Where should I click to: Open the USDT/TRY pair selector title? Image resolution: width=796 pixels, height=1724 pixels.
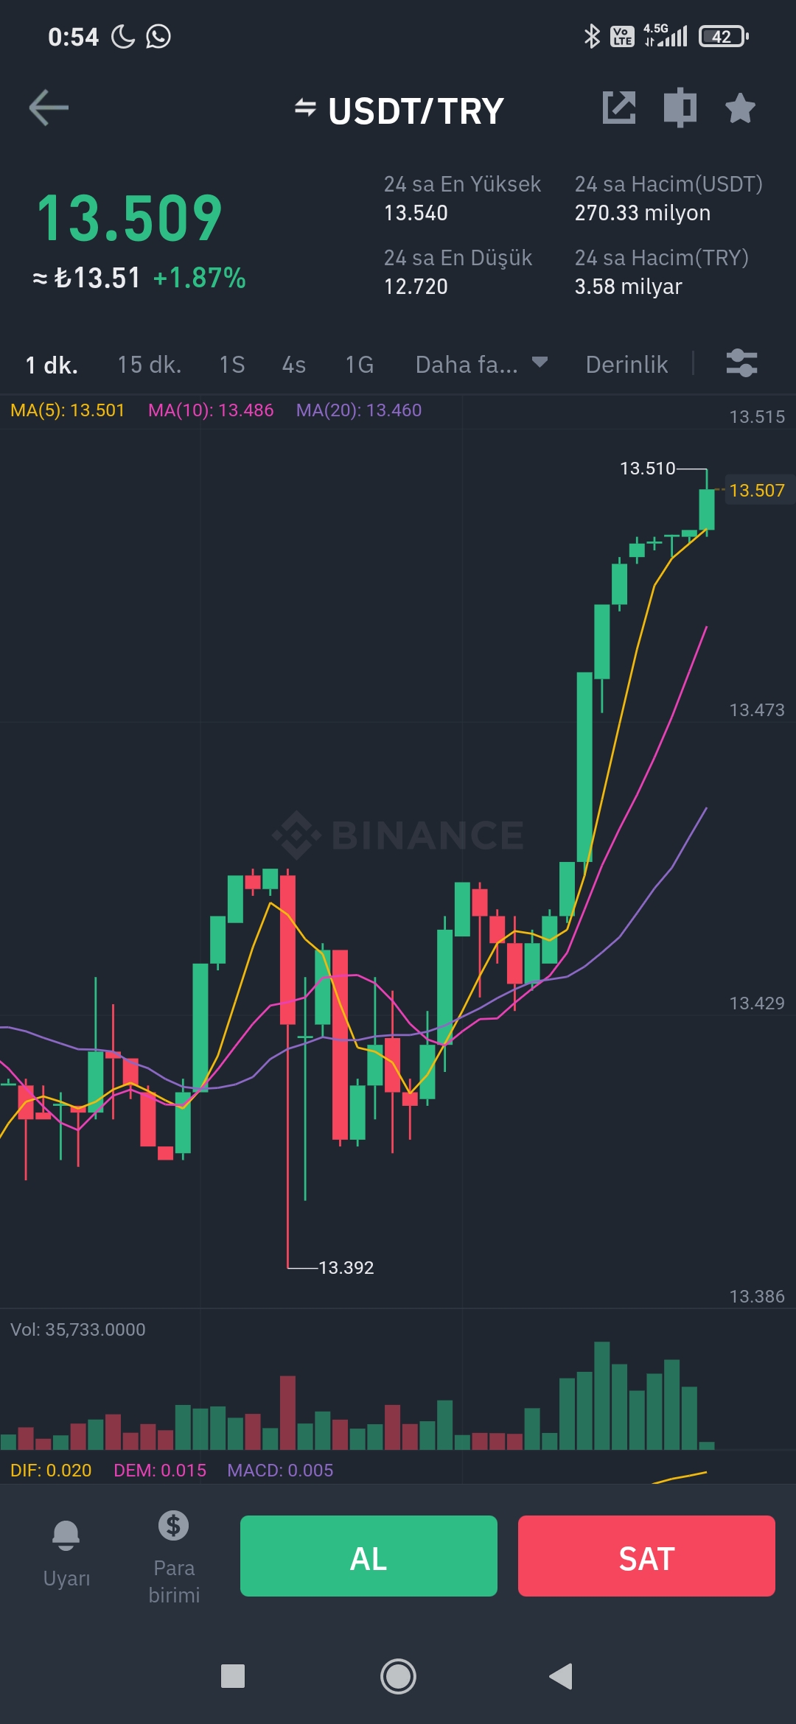(x=416, y=111)
